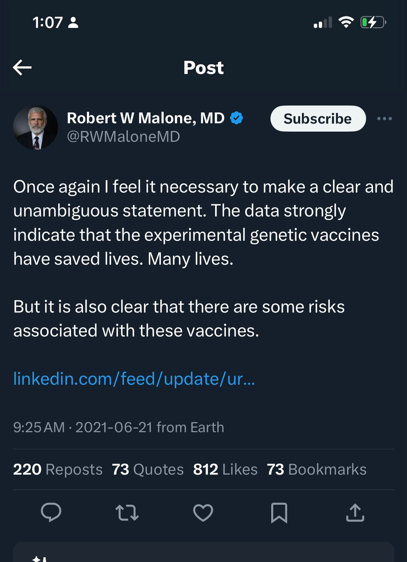Open the 73 Bookmarks count

click(316, 470)
